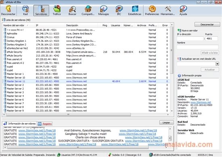Click the Error column header

pyautogui.click(x=165, y=25)
